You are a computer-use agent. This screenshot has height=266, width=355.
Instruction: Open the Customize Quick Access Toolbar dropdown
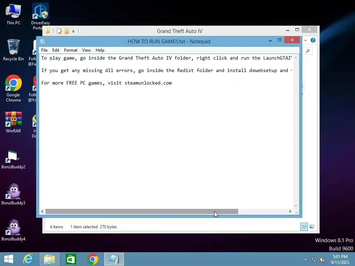(73, 32)
